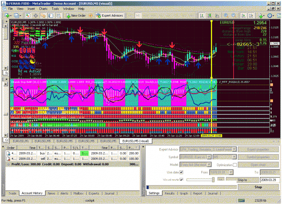Switch to line chart icon
Image resolution: width=282 pixels, height=204 pixels.
click(x=217, y=16)
